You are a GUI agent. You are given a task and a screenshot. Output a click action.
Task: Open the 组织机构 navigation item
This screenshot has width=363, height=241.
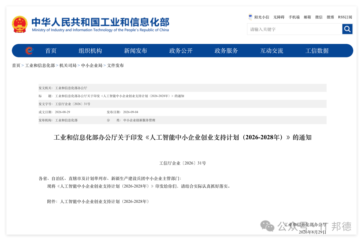[x=90, y=51]
